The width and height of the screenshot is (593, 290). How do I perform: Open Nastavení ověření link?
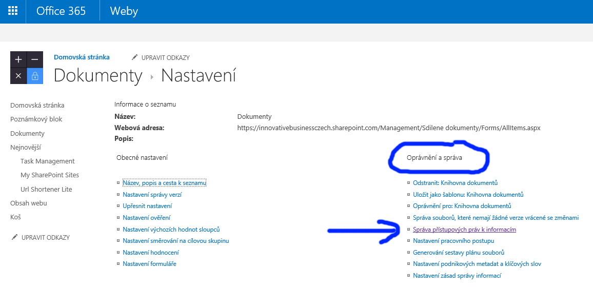146,217
